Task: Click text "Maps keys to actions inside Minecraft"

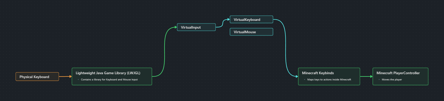Action: pyautogui.click(x=329, y=80)
